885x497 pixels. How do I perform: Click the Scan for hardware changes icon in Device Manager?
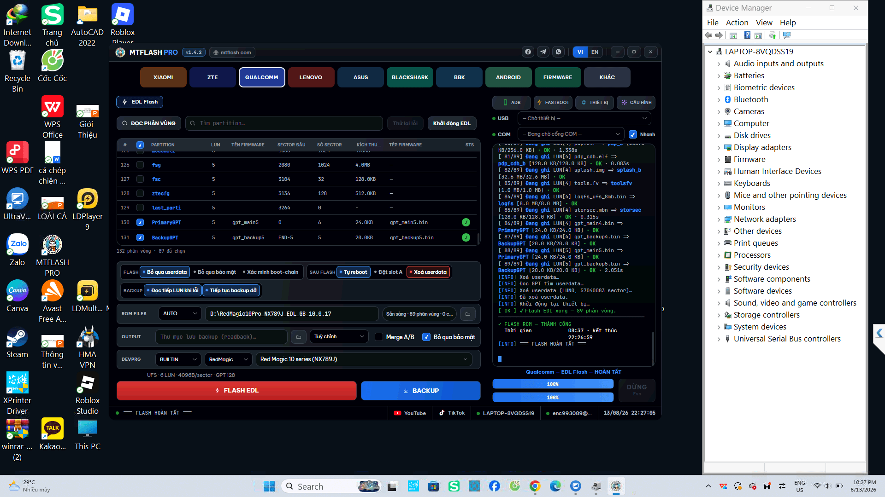tap(787, 35)
